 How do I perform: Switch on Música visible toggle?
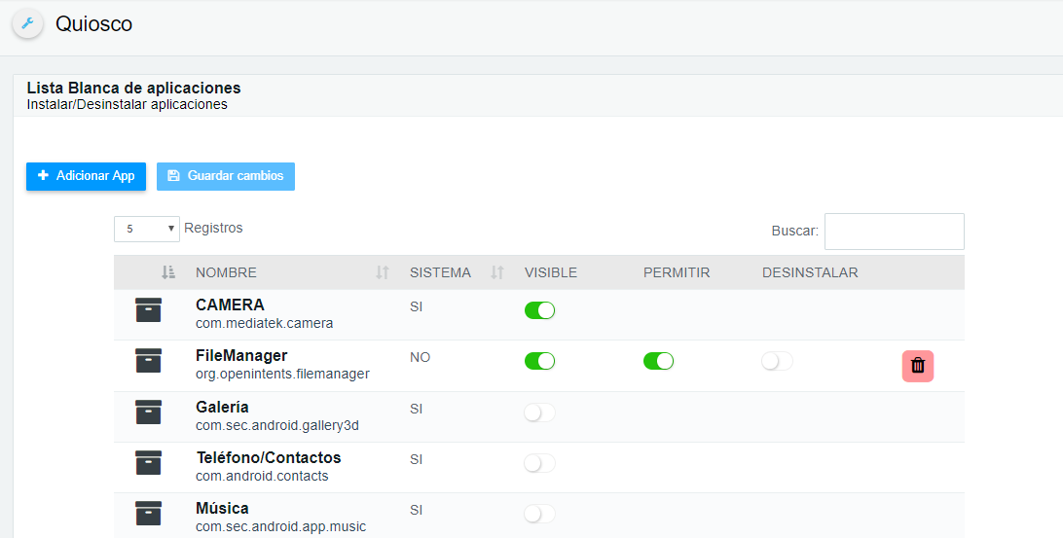click(539, 514)
